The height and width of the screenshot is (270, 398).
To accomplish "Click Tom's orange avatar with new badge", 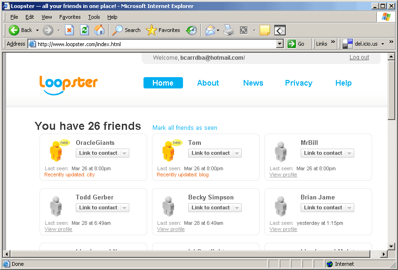I will [168, 151].
